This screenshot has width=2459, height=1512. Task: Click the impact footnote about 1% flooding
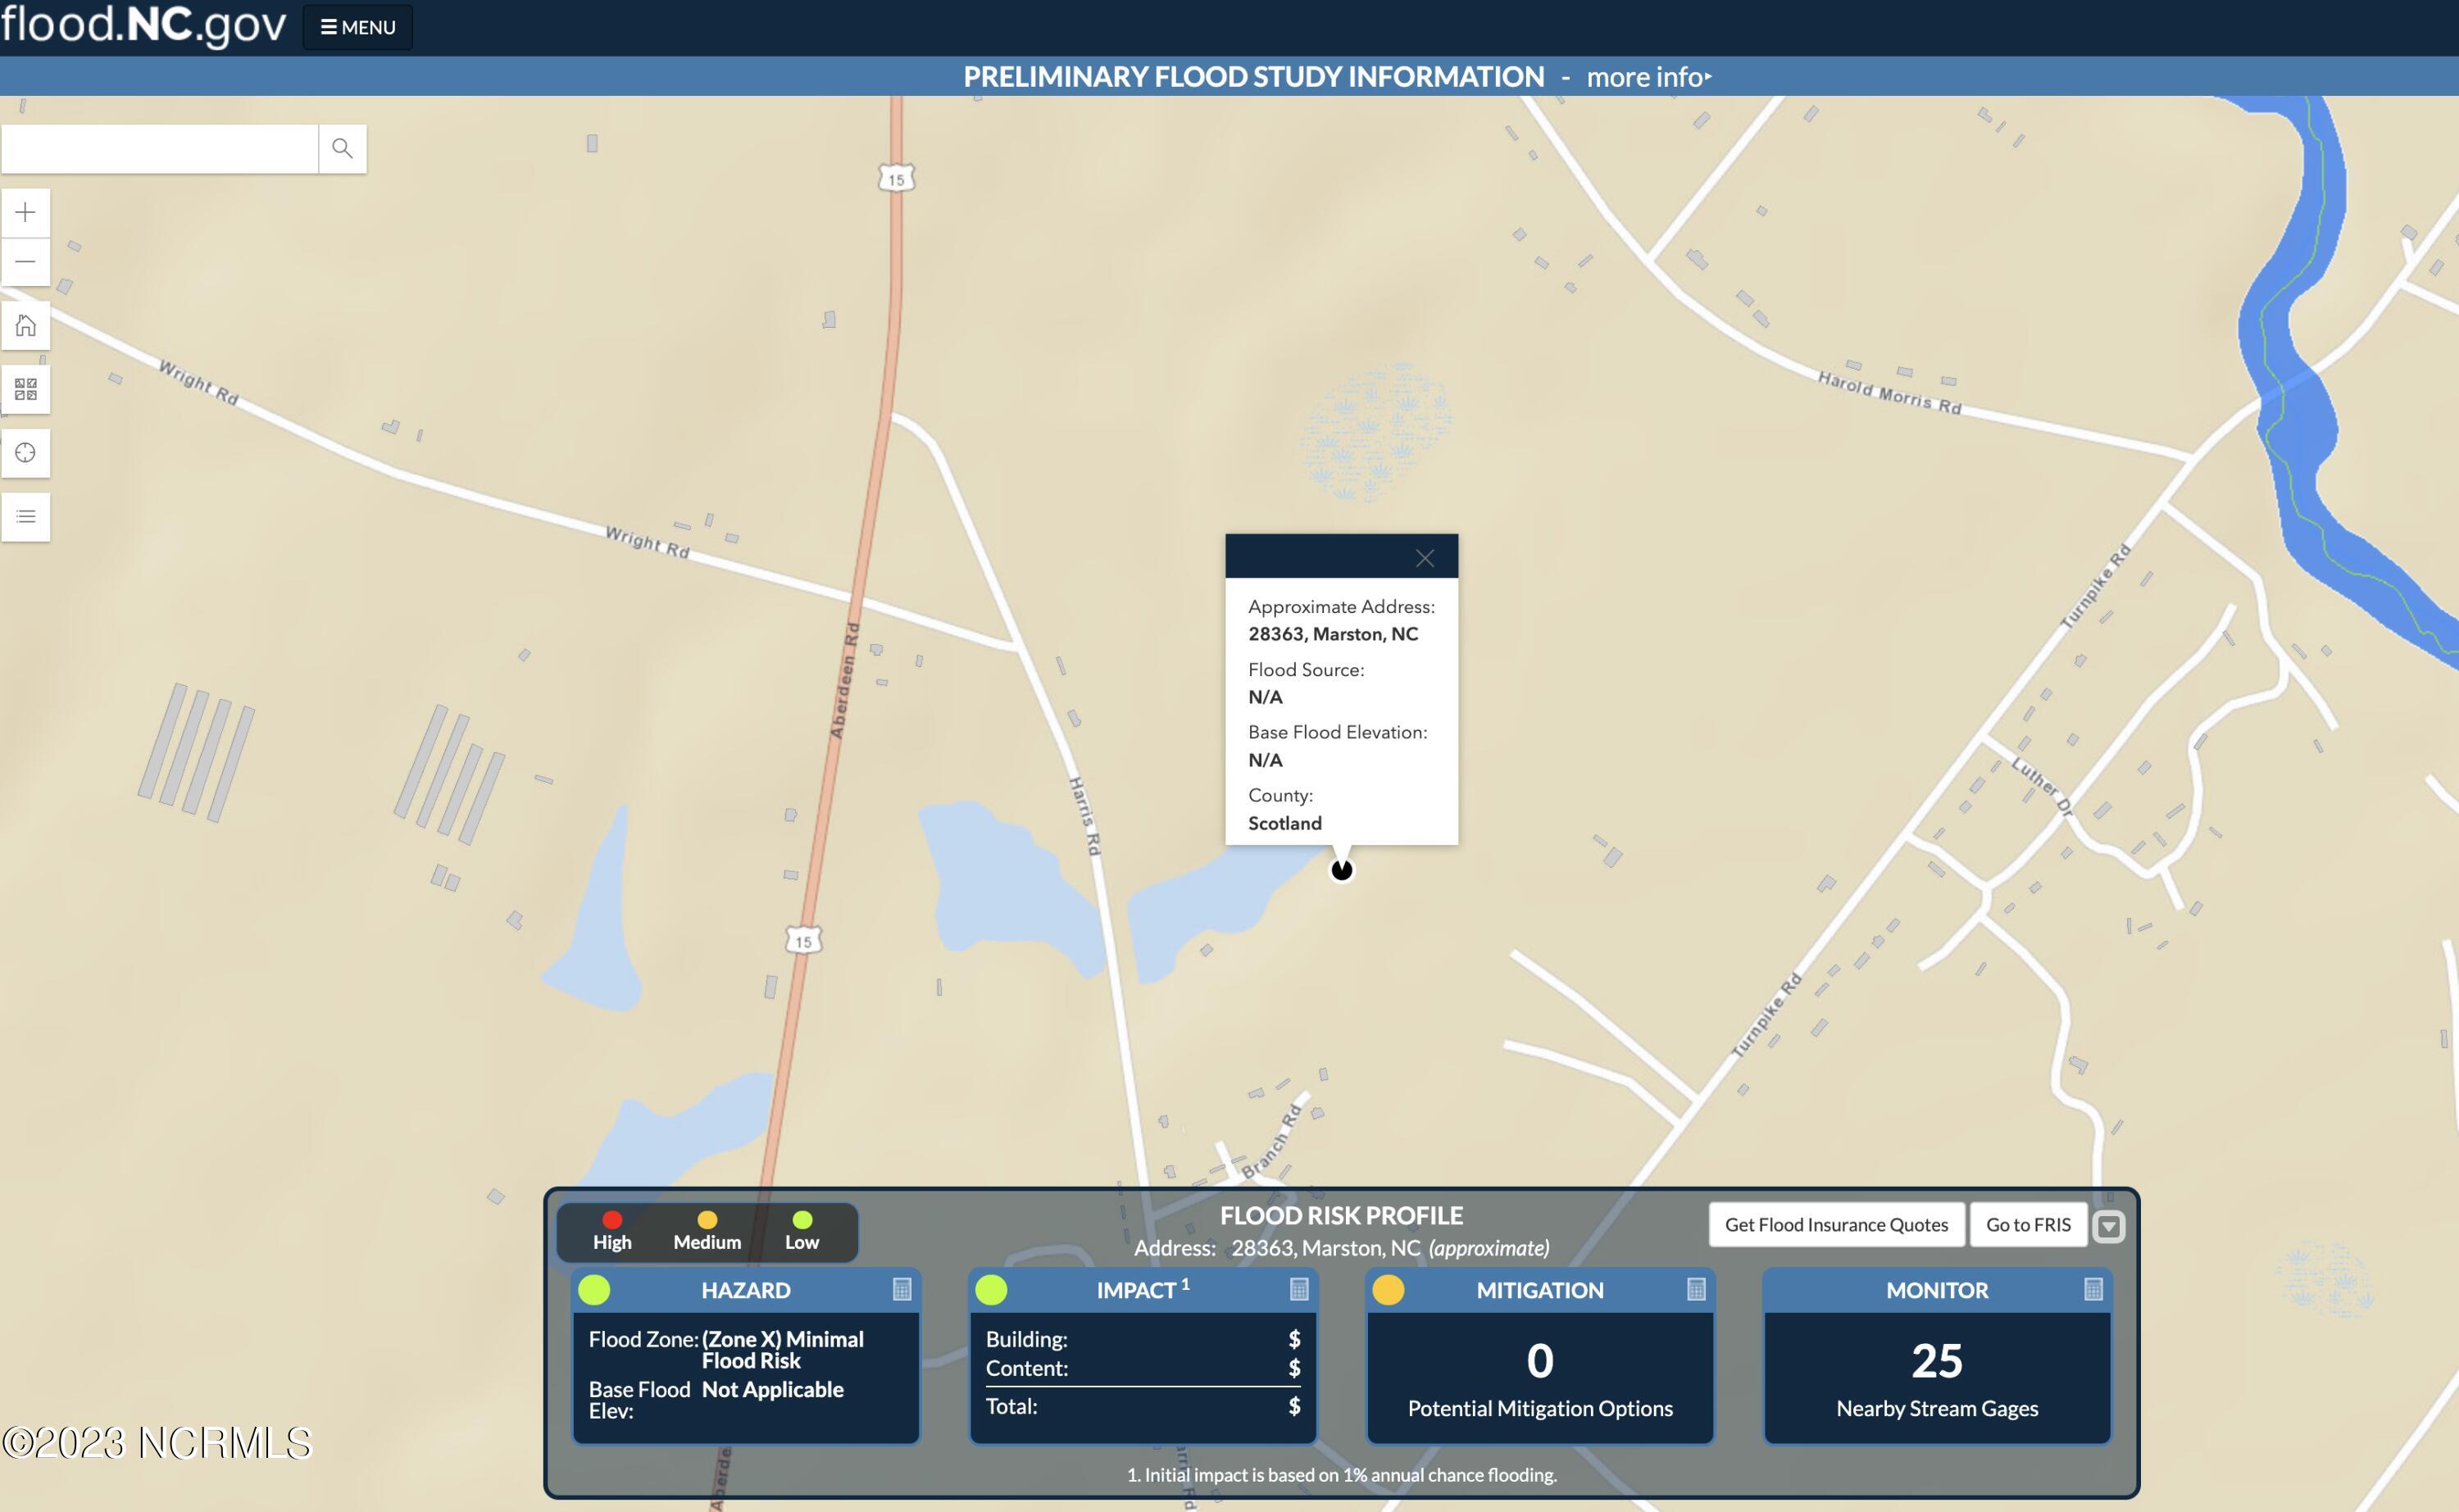1341,1474
